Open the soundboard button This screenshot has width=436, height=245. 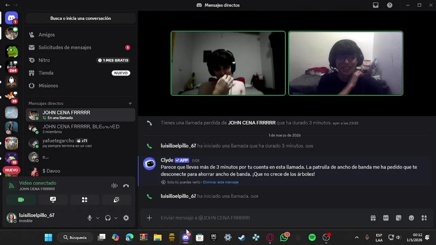tap(116, 200)
